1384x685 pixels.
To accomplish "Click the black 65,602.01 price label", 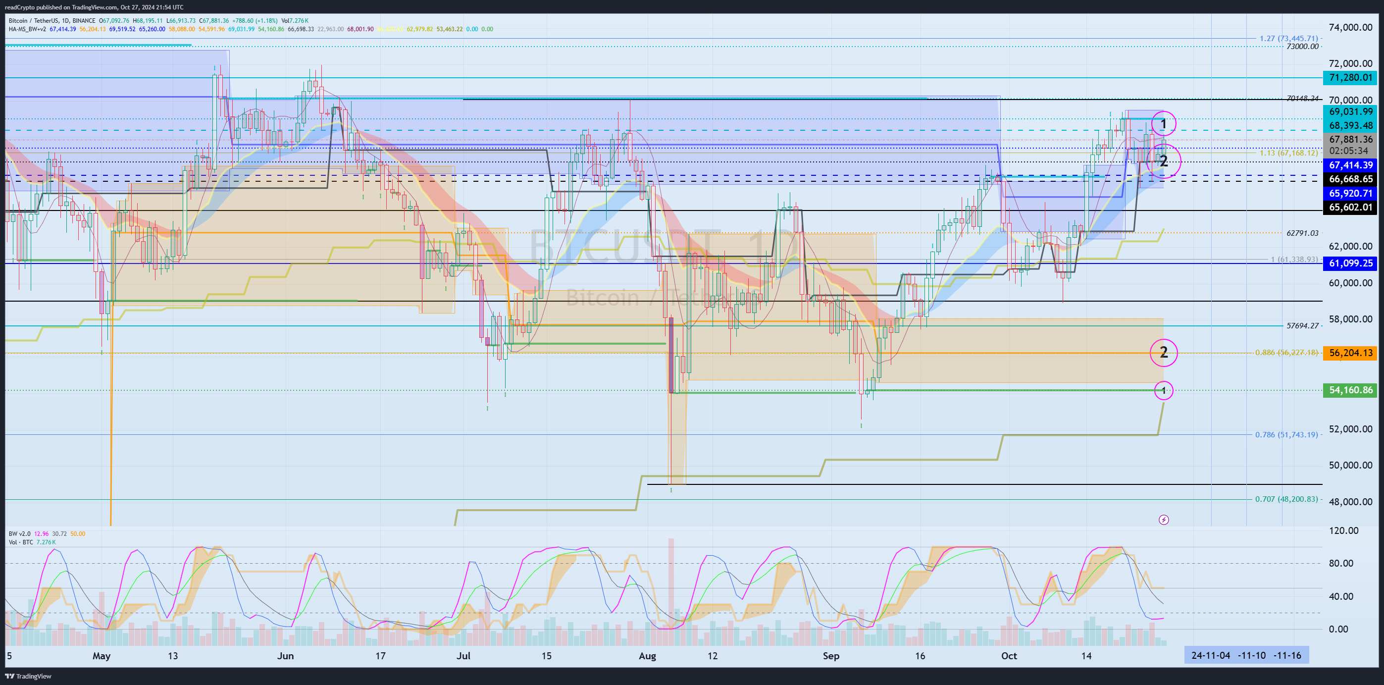I will coord(1350,207).
